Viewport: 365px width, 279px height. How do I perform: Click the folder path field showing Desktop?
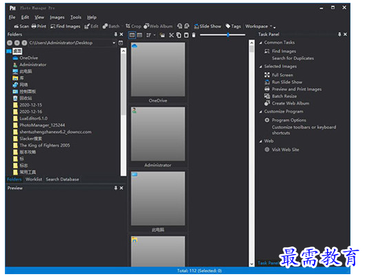(70, 43)
